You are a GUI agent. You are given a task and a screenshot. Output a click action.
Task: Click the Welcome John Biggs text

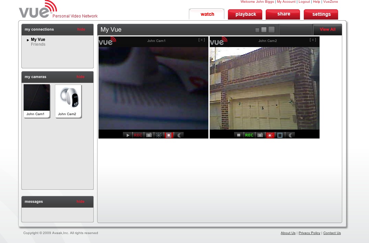pyautogui.click(x=257, y=2)
